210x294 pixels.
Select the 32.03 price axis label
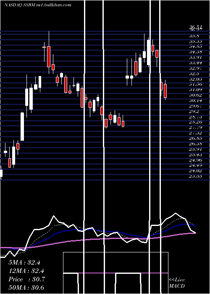click(x=195, y=79)
